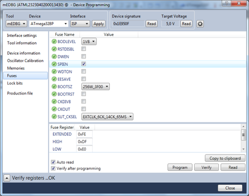
Task: Click the Verify button
Action: [x=206, y=167]
